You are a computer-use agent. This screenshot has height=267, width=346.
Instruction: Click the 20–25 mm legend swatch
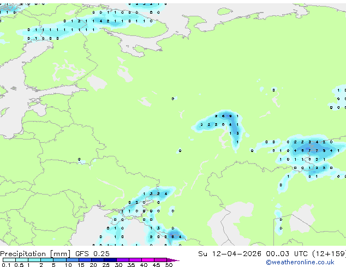pyautogui.click(x=97, y=260)
